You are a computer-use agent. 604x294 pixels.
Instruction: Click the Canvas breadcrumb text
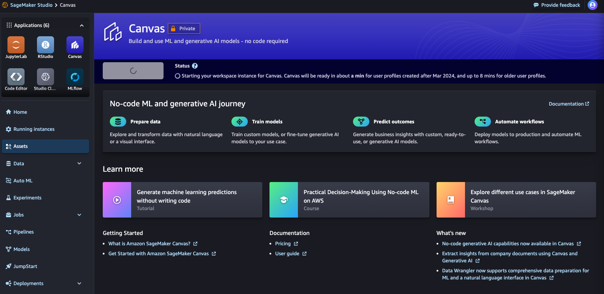tap(68, 5)
